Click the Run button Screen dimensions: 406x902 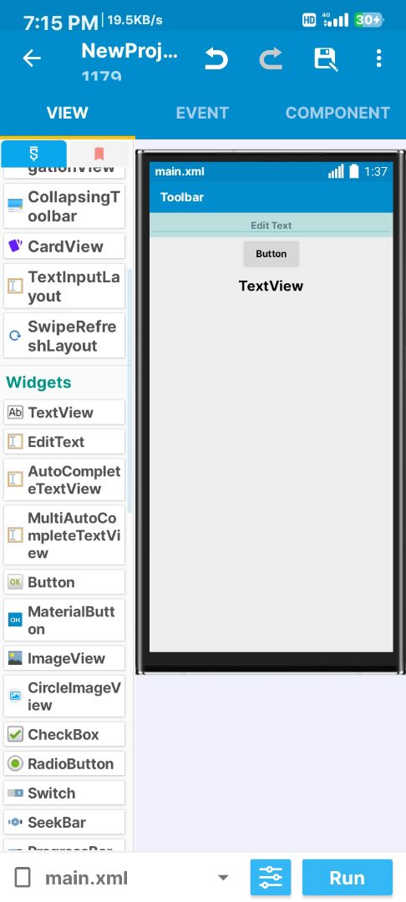click(x=348, y=878)
